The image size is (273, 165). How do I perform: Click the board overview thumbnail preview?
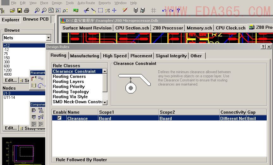(23, 151)
